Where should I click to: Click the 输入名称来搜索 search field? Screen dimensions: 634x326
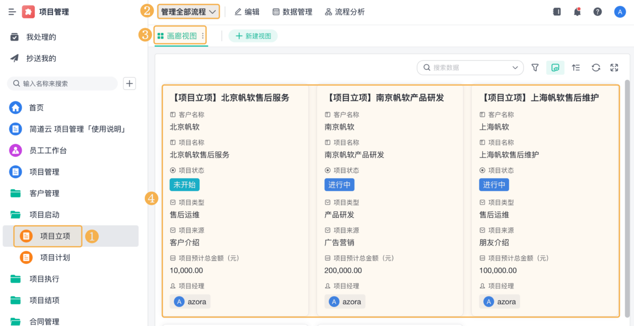pos(62,83)
